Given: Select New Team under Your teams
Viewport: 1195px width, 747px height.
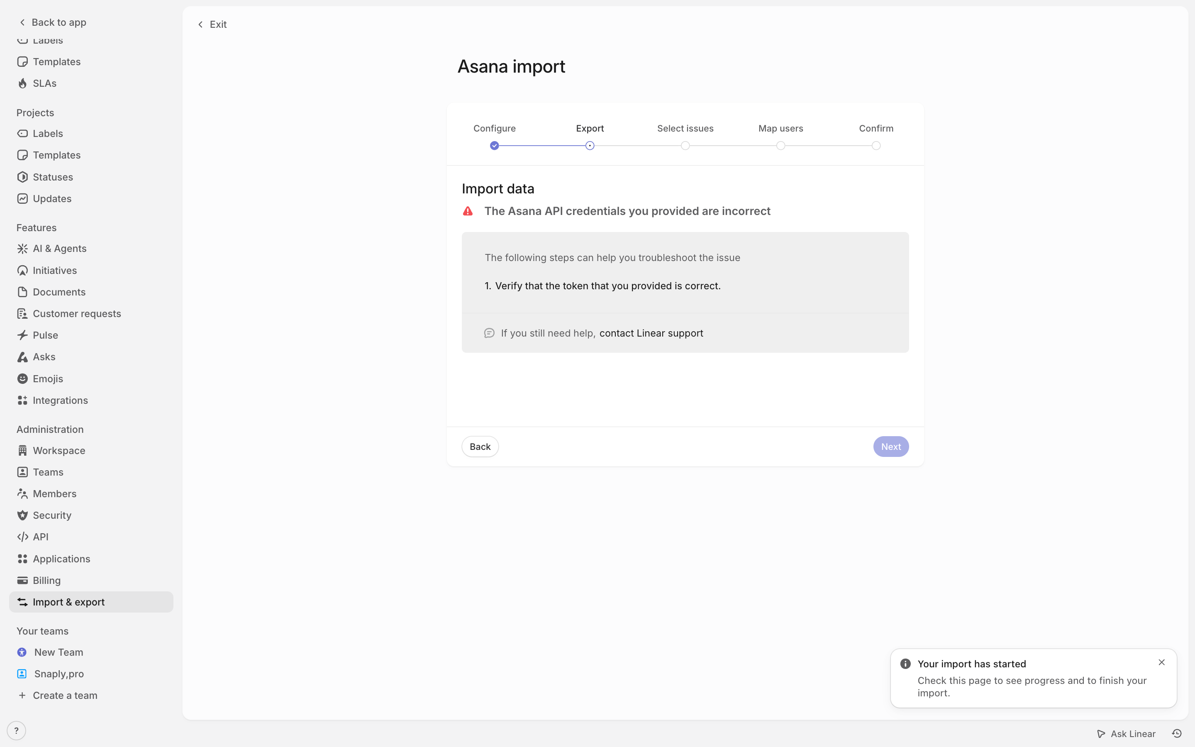Looking at the screenshot, I should (58, 652).
